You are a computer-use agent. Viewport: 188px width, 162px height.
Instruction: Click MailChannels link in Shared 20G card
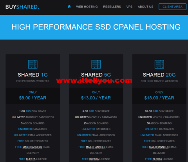[x=159, y=147]
